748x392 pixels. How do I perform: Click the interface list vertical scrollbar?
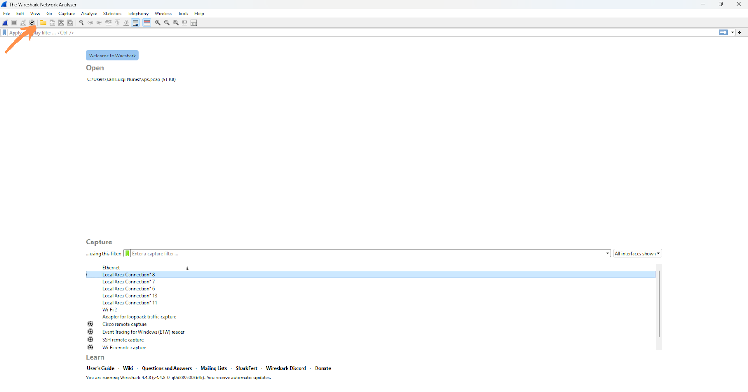(659, 303)
